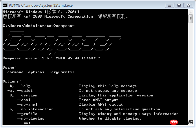196x128 pixels.
Task: Click the '--profile' option
Action: pyautogui.click(x=27, y=114)
